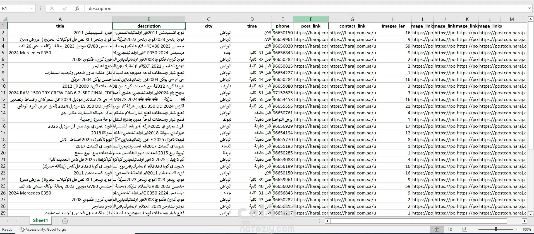Click the time header cell
The image size is (534, 234).
[x=252, y=26]
